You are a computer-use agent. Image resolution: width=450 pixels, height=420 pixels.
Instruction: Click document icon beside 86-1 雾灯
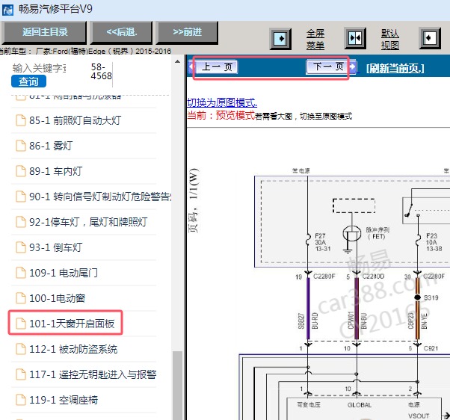tap(21, 146)
